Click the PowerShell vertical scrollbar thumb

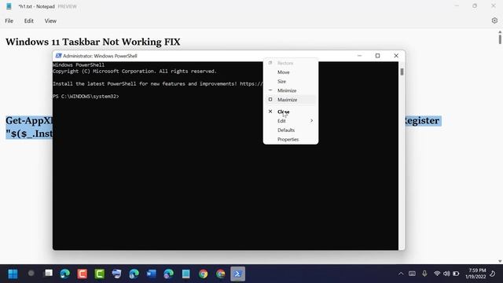click(x=402, y=72)
